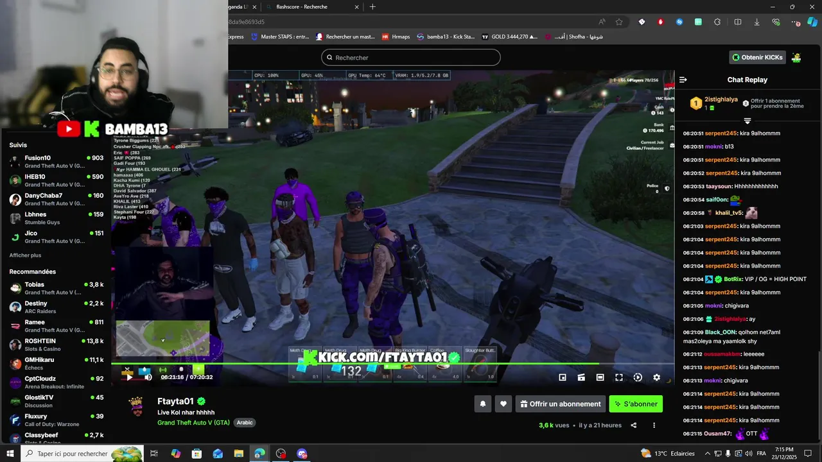This screenshot has width=822, height=462.
Task: Open the bamba13 - Kick bookmark
Action: pyautogui.click(x=446, y=37)
